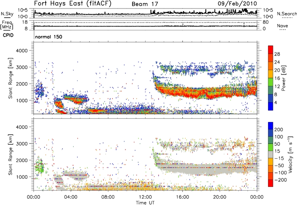The height and width of the screenshot is (205, 297).
Task: Click the "Beam 17" label
Action: coord(145,4)
